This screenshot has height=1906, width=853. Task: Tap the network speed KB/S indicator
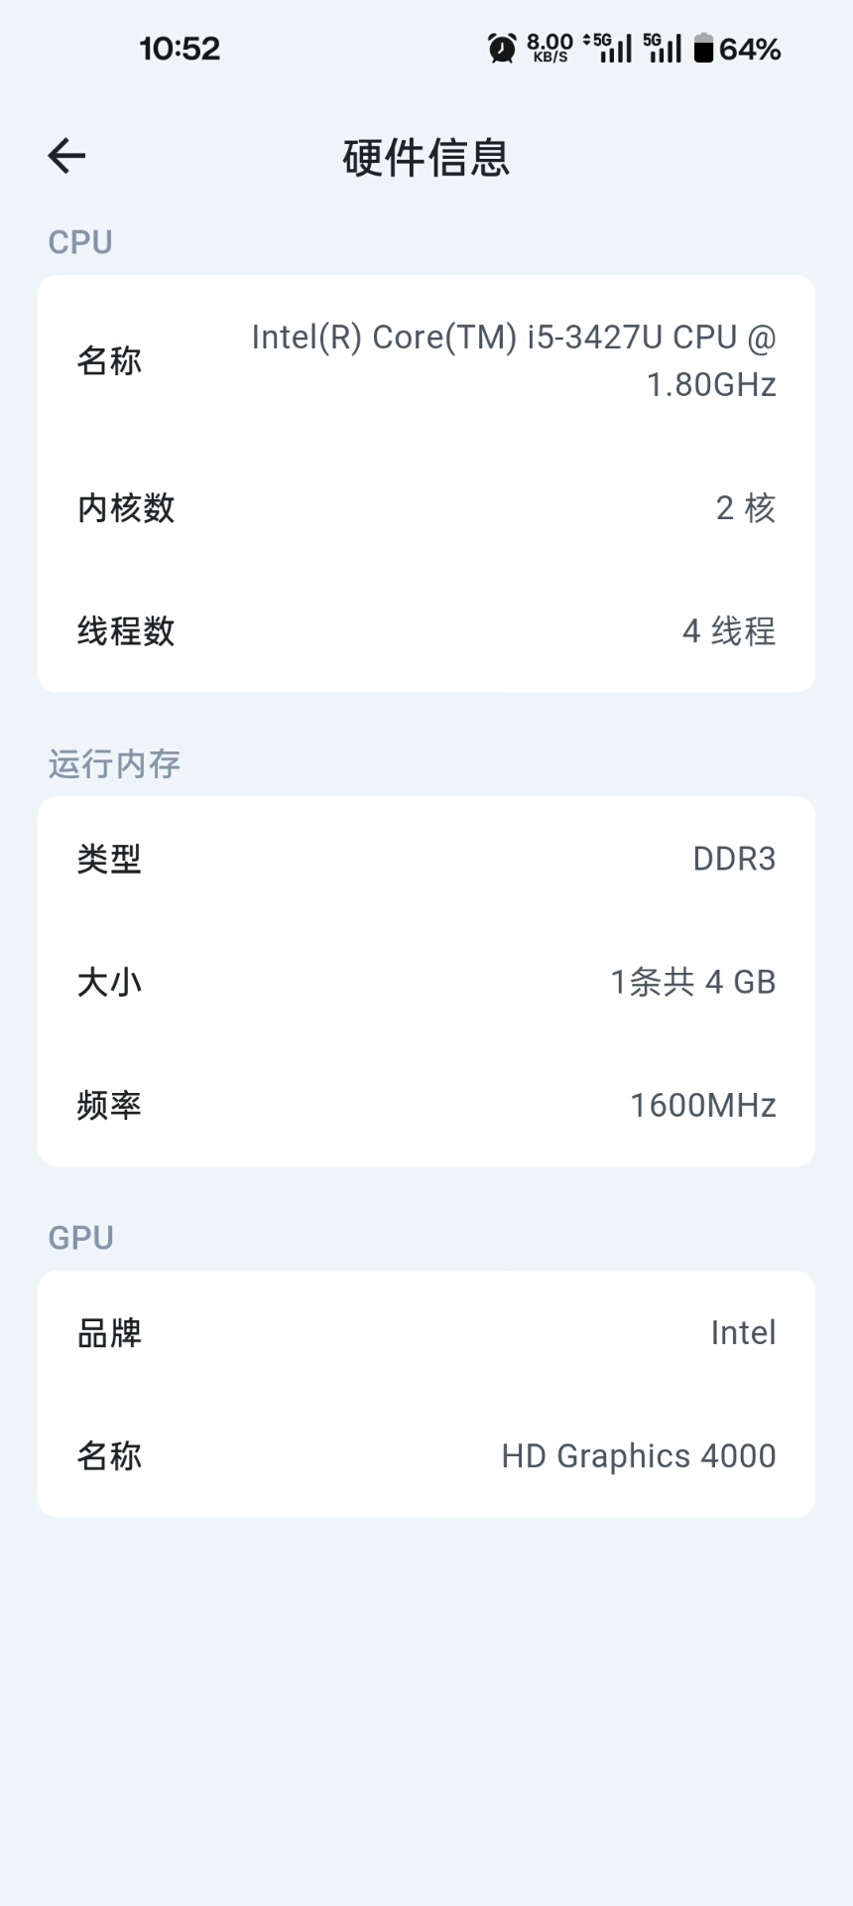pyautogui.click(x=549, y=48)
